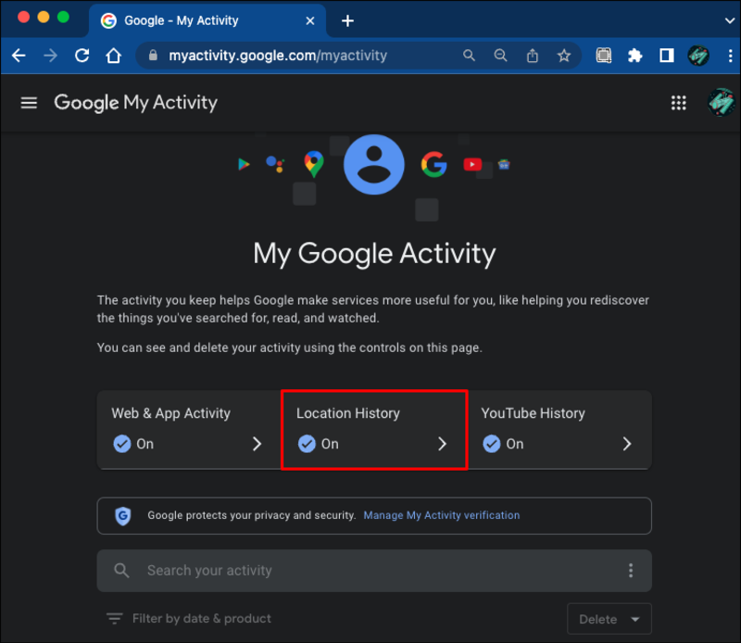Open the screenshot extension icon in toolbar
This screenshot has width=741, height=643.
pyautogui.click(x=604, y=56)
